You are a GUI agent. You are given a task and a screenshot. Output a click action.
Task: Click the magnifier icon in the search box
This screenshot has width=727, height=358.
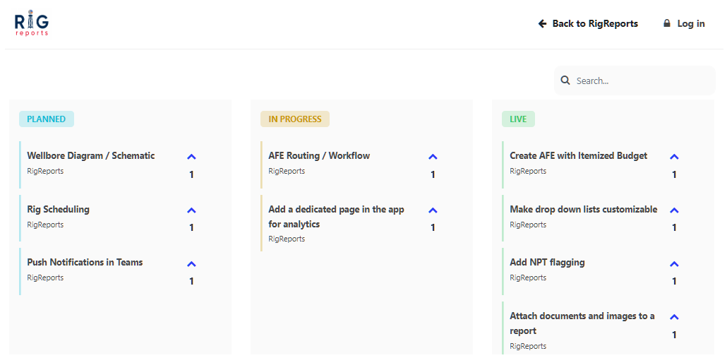pyautogui.click(x=565, y=80)
